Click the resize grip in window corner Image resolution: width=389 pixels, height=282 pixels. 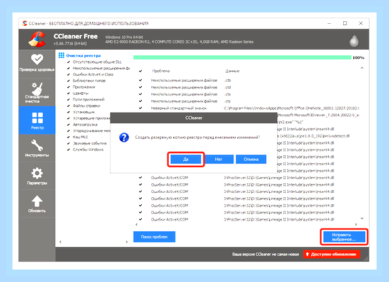click(366, 259)
